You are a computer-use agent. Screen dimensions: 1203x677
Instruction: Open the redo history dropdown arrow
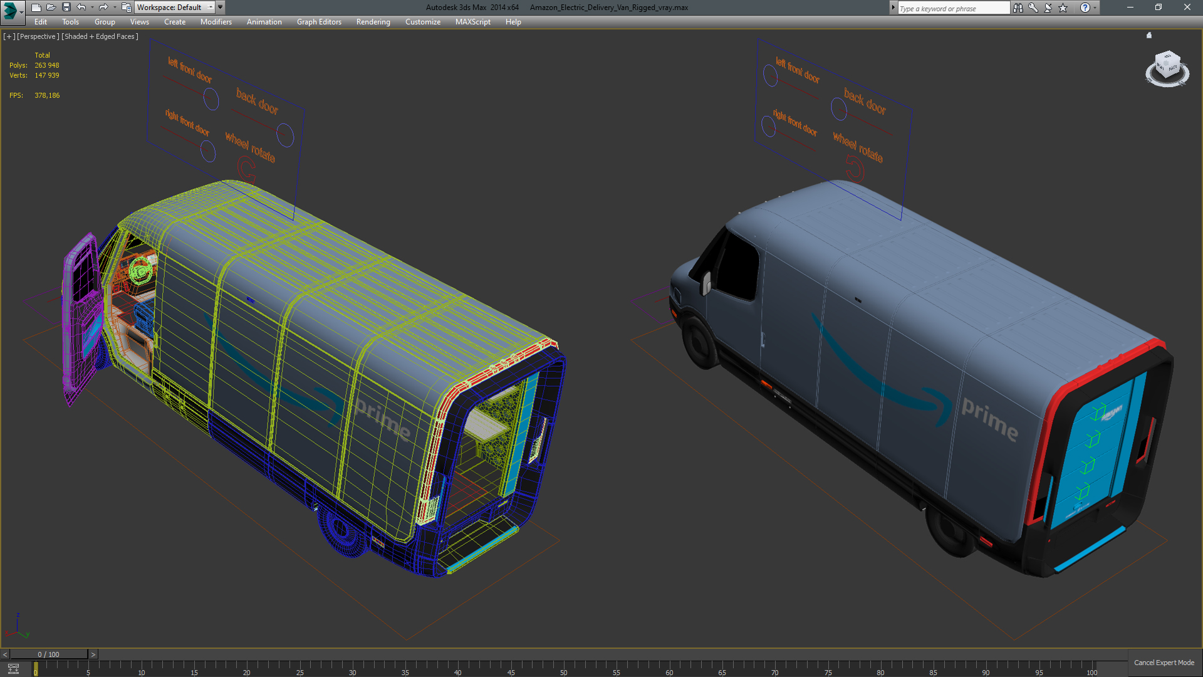[x=115, y=8]
